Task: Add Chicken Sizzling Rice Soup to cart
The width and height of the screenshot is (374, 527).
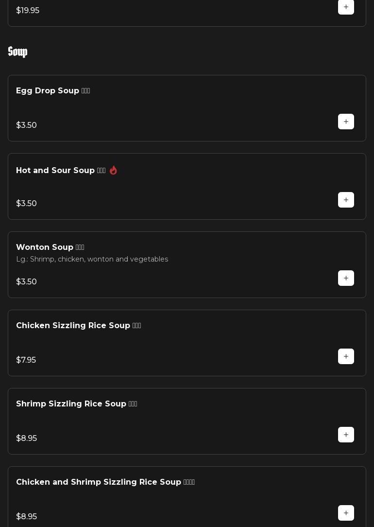Action: (x=346, y=356)
